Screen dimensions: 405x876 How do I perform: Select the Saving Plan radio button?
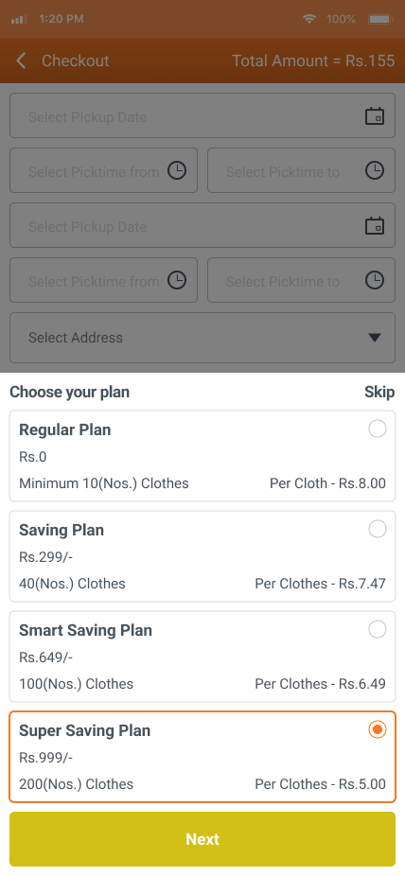pyautogui.click(x=378, y=529)
